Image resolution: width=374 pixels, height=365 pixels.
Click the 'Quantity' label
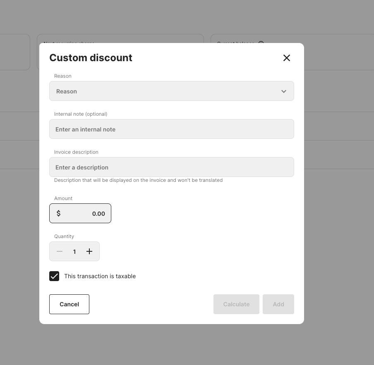(64, 236)
